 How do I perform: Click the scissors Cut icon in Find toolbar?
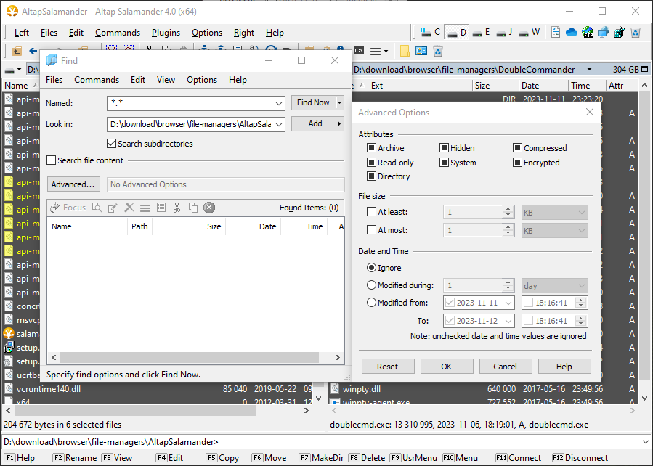177,208
